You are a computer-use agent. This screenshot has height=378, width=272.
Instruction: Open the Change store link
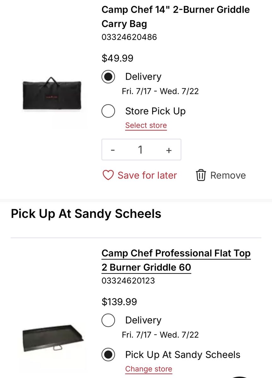tap(148, 369)
